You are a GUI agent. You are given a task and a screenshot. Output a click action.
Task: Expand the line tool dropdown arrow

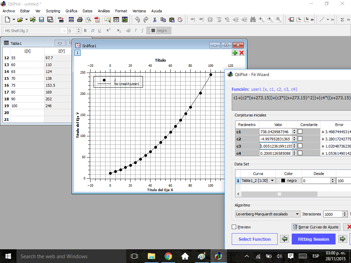coord(328,20)
